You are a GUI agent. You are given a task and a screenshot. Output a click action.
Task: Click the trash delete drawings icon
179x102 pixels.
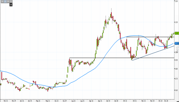[8, 2]
